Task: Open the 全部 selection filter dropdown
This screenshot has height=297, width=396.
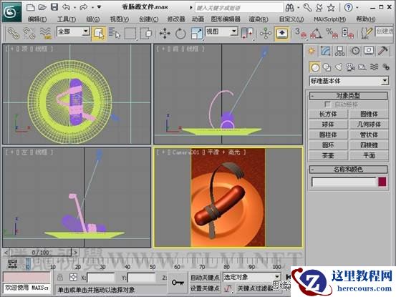Action: click(73, 31)
